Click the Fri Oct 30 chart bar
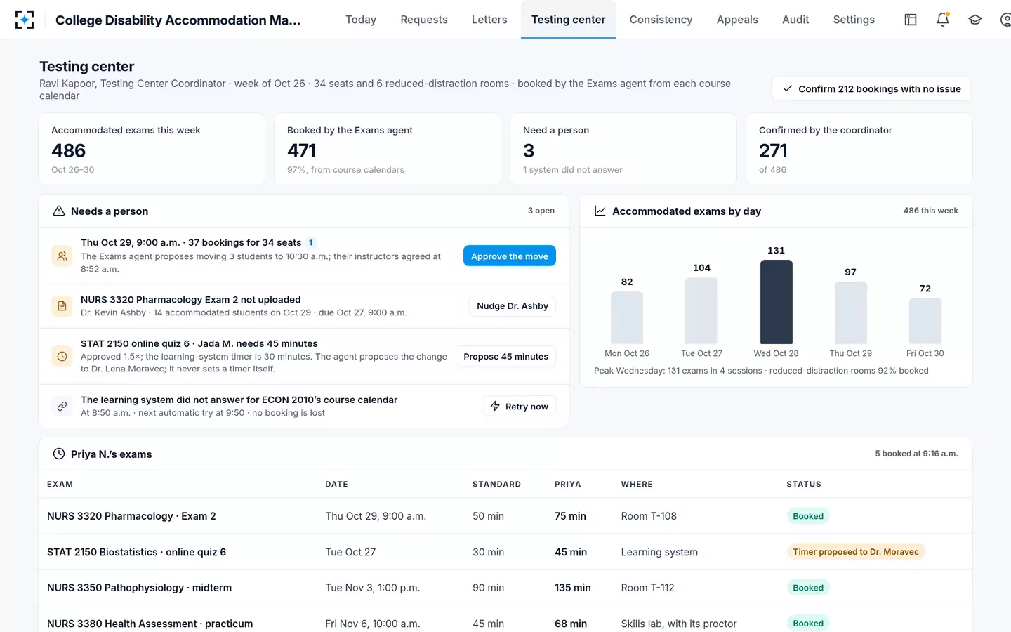 (925, 321)
